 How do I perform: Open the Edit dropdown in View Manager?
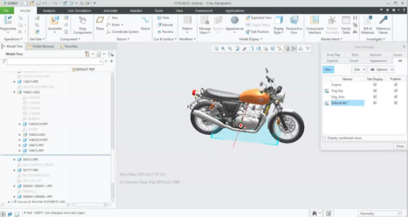point(358,70)
